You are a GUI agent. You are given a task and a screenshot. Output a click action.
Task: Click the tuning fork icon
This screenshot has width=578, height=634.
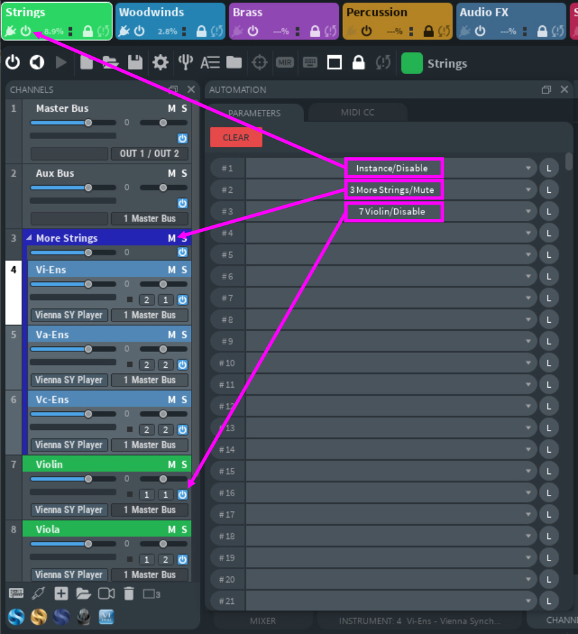pyautogui.click(x=186, y=62)
